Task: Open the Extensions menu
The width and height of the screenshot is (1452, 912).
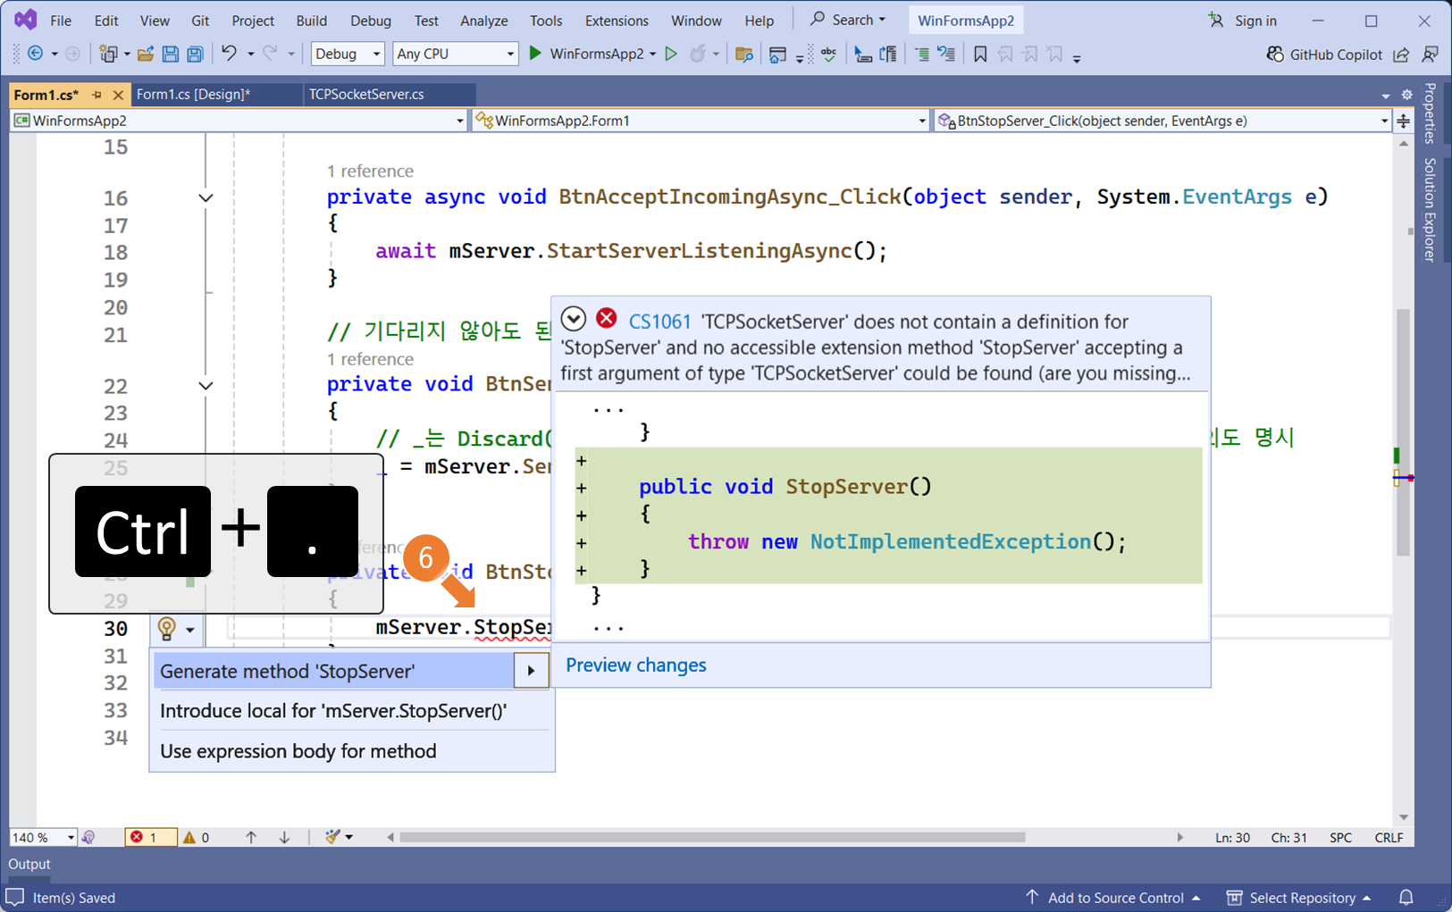Action: coord(617,21)
